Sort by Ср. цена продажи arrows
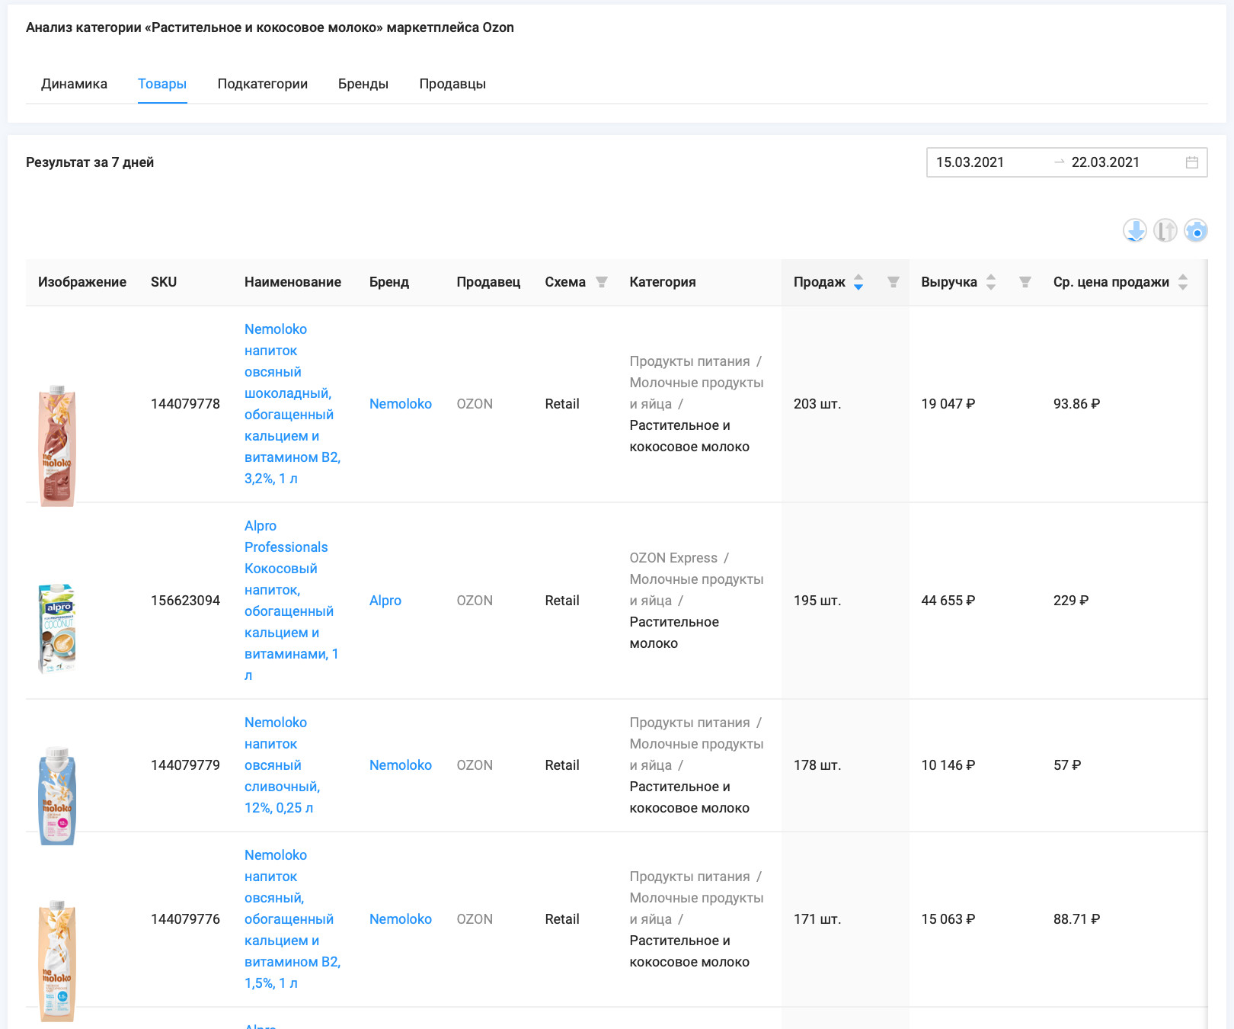The height and width of the screenshot is (1029, 1234). pyautogui.click(x=1183, y=282)
